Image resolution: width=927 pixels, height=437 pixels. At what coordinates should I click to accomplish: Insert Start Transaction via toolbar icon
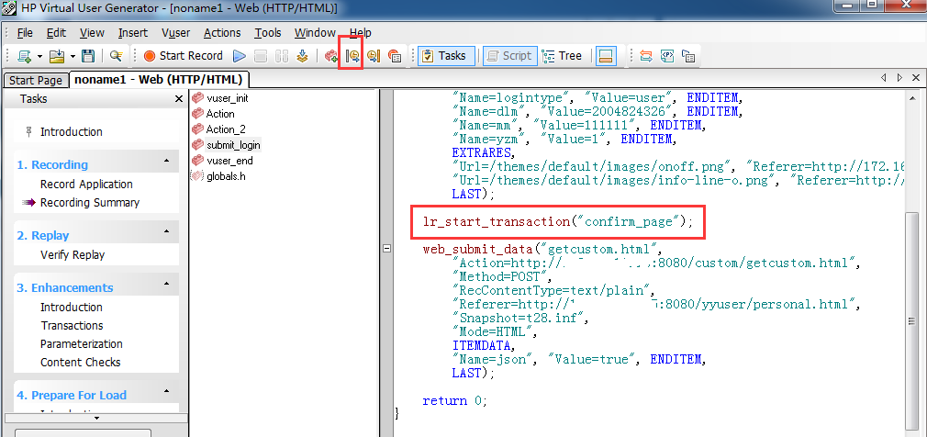[x=352, y=56]
